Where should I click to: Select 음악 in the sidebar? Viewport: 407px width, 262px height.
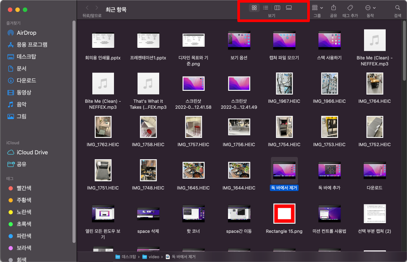[17, 104]
